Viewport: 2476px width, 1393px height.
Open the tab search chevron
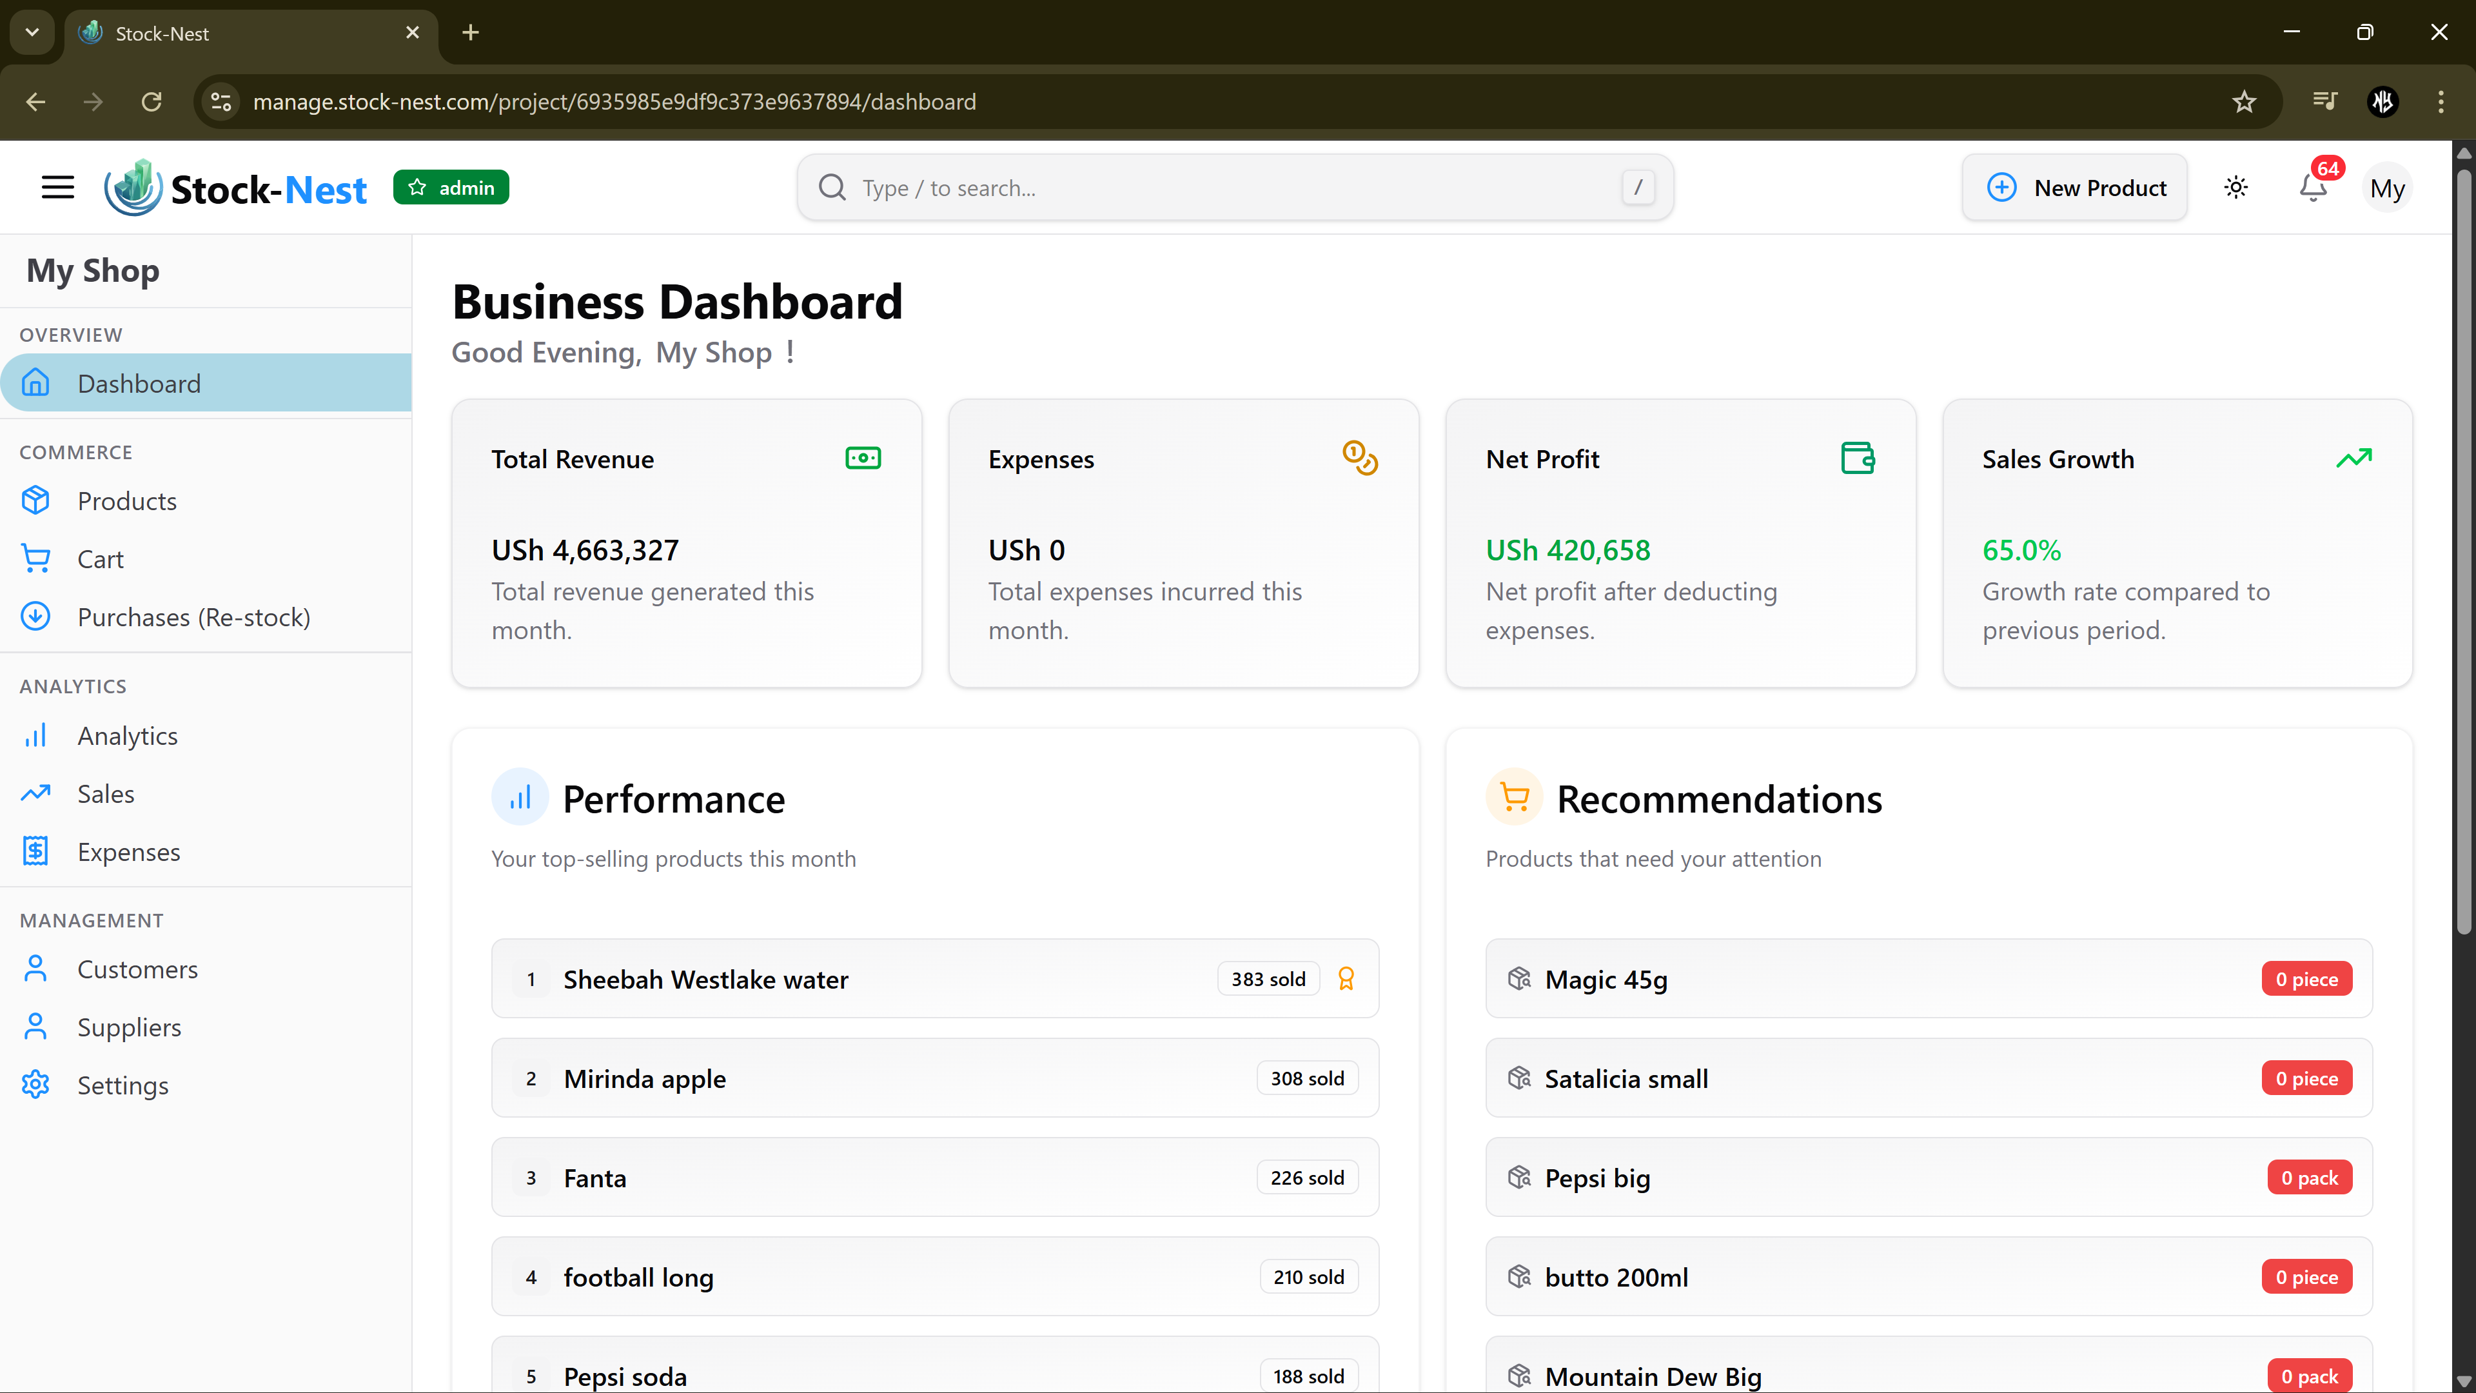(32, 32)
